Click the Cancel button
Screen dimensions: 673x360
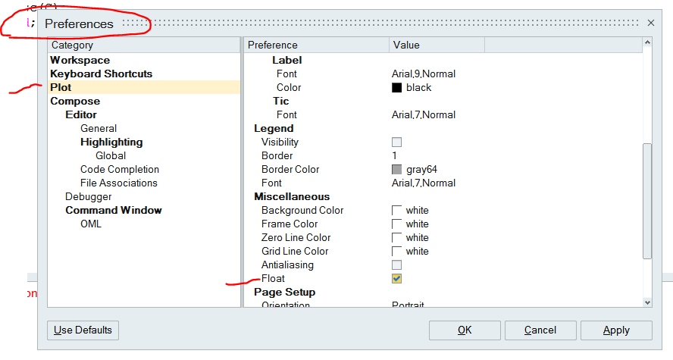(x=540, y=330)
